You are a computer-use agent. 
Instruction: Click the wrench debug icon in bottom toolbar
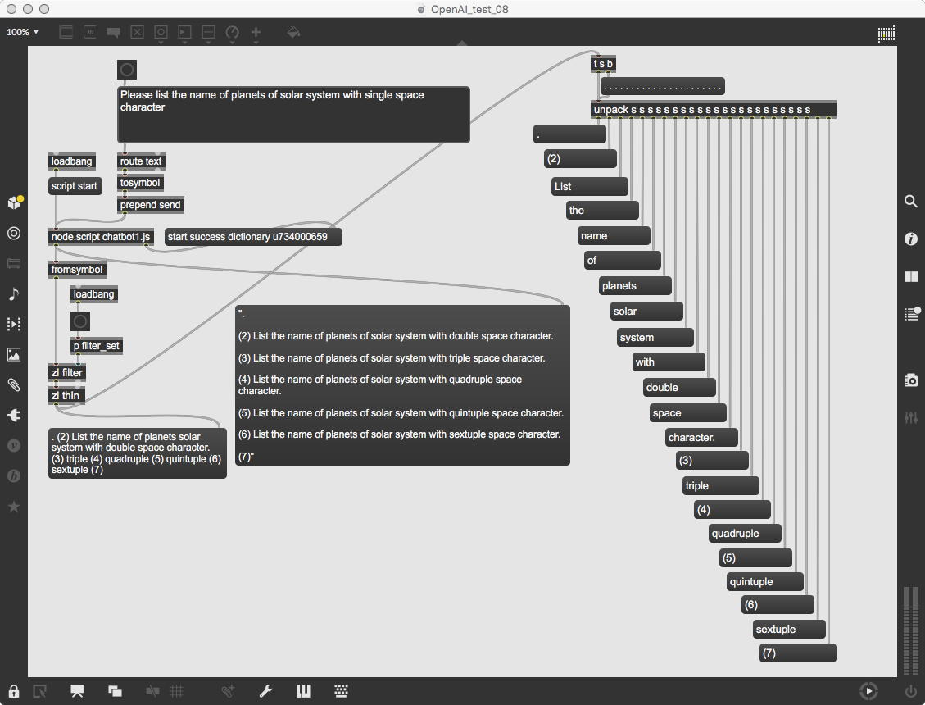pos(265,691)
